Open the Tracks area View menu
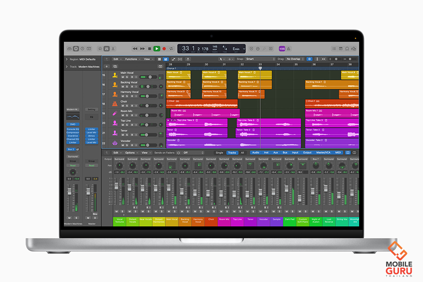The image size is (423, 282). pyautogui.click(x=148, y=59)
